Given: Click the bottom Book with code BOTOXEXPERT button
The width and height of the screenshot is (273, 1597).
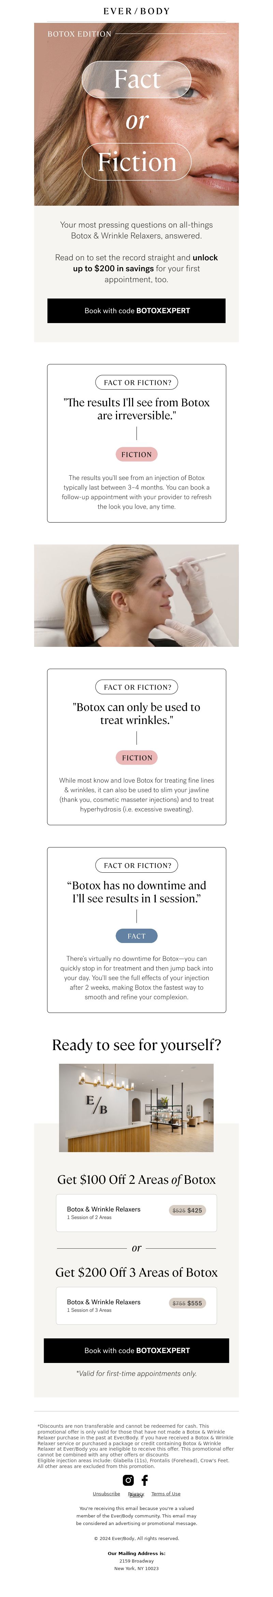Looking at the screenshot, I should tap(136, 1350).
